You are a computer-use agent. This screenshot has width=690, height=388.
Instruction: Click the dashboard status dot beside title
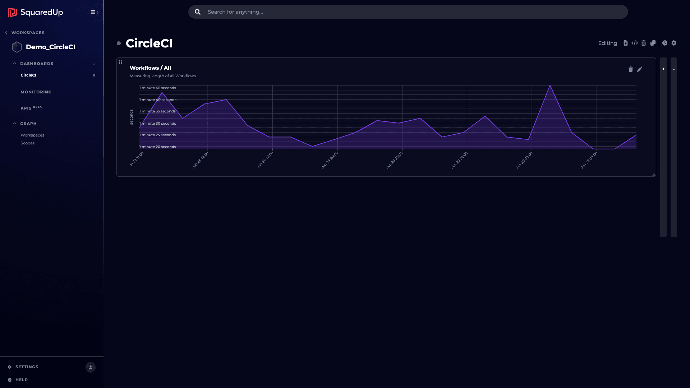(x=119, y=43)
